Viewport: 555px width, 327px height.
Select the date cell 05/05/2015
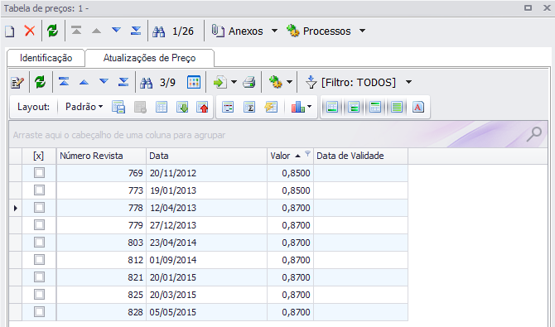pos(207,312)
